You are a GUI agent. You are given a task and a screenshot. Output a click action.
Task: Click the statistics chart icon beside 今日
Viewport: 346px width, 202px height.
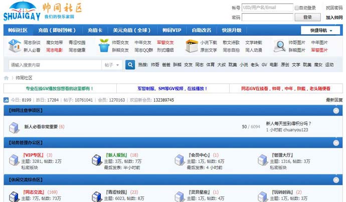tap(6, 100)
